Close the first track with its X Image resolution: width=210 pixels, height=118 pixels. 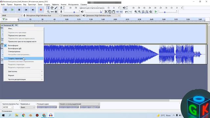coord(2,25)
